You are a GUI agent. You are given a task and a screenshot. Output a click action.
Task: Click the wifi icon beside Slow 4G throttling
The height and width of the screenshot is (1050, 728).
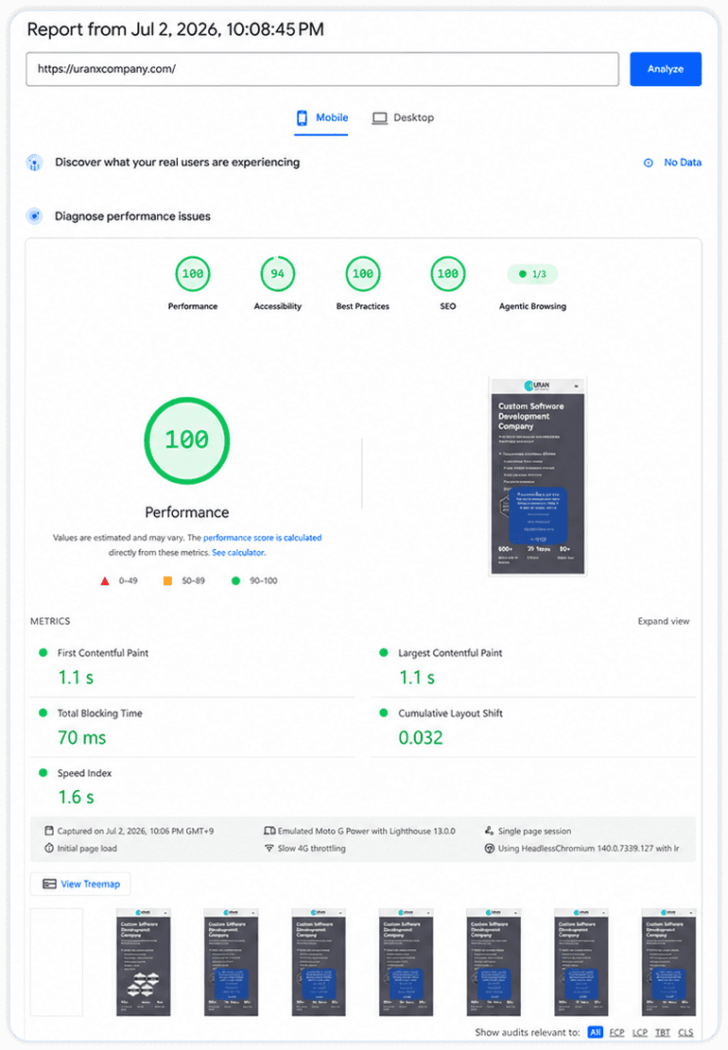[269, 849]
